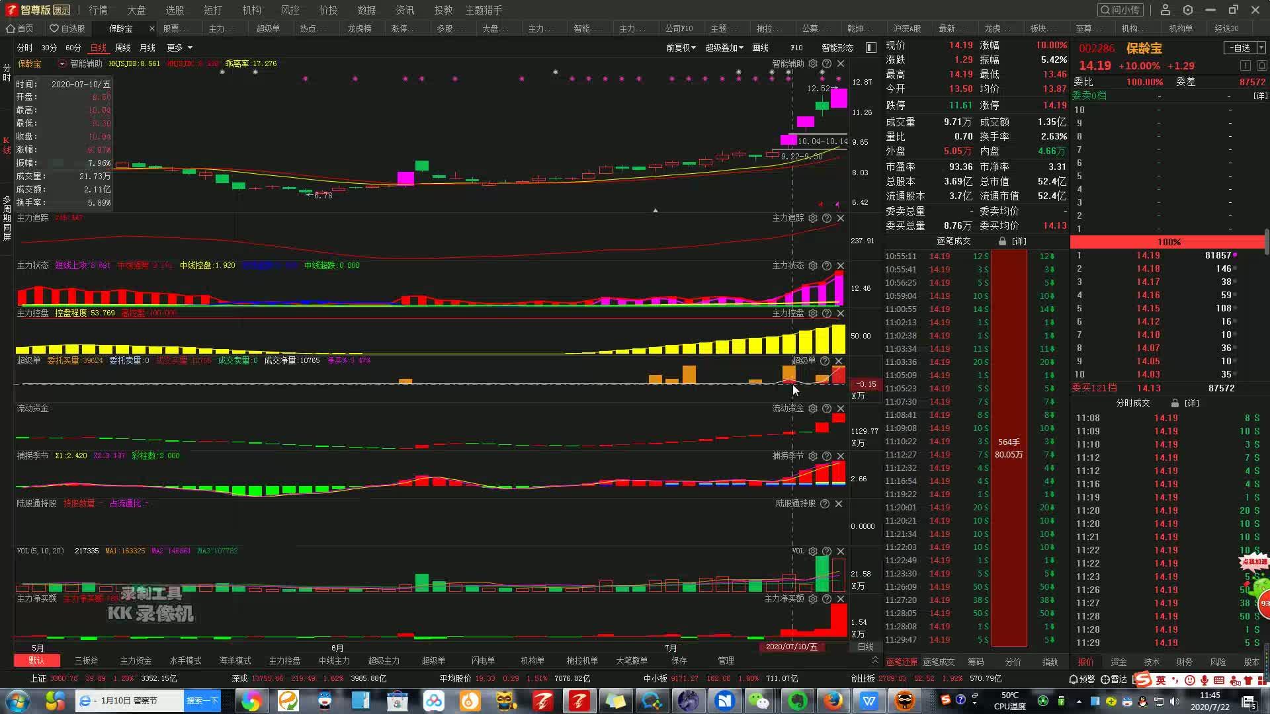Click help icon of 主力状态 indicator
1270x714 pixels.
827,266
